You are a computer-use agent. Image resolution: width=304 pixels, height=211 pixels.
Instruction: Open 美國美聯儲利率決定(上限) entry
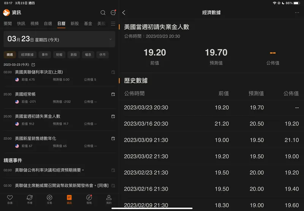59,76
